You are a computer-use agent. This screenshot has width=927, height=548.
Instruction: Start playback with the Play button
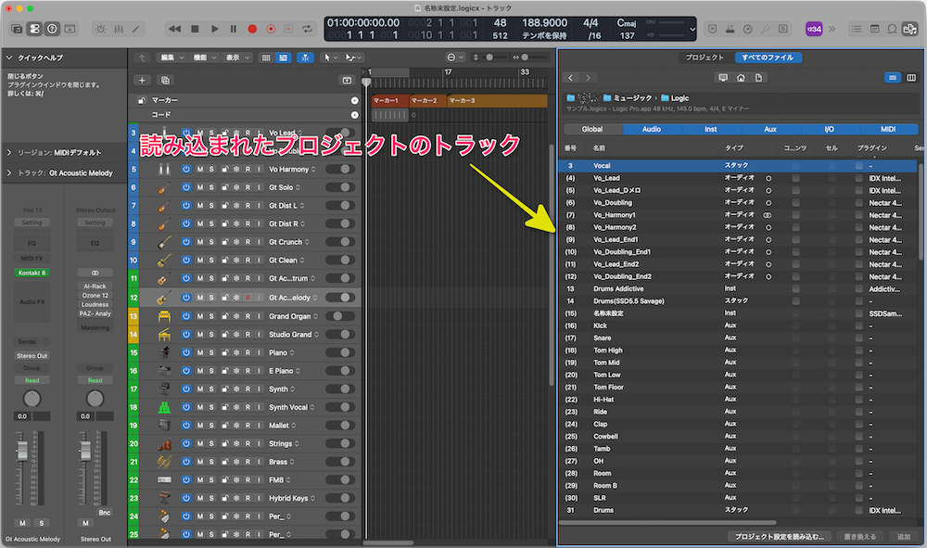point(215,29)
